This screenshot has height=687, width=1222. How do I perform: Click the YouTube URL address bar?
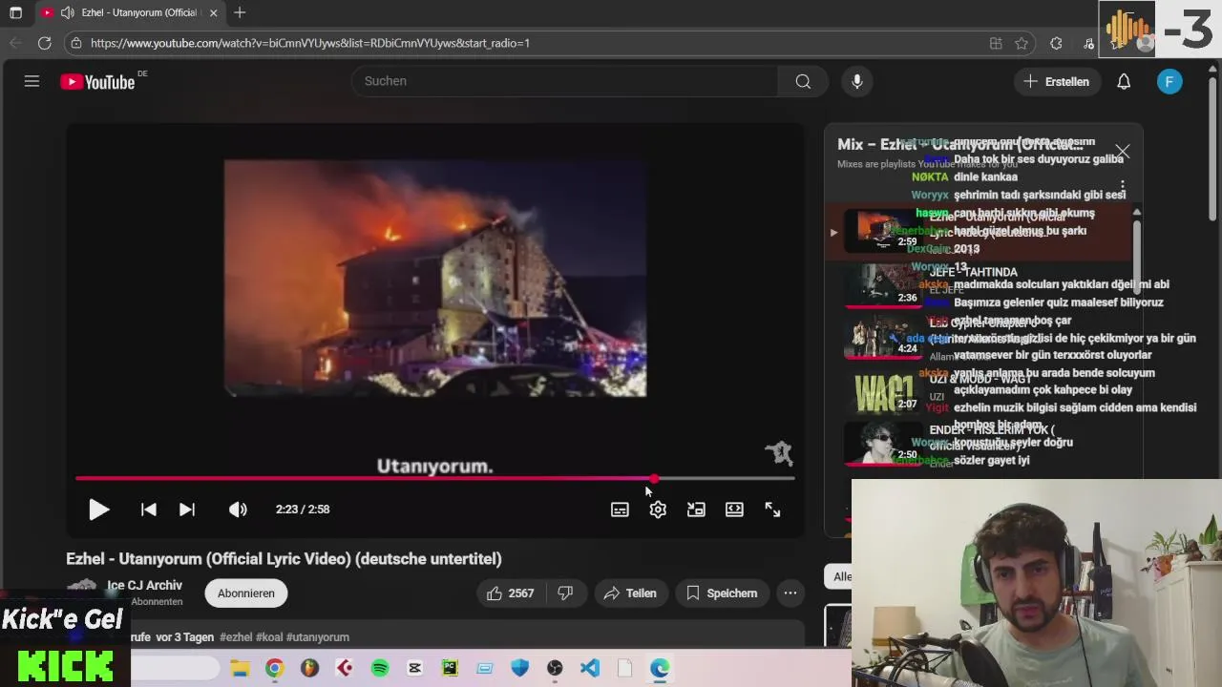tap(310, 43)
